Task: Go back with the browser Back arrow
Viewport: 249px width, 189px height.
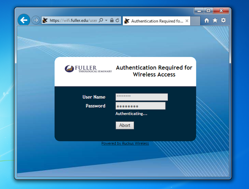Action: coord(24,20)
